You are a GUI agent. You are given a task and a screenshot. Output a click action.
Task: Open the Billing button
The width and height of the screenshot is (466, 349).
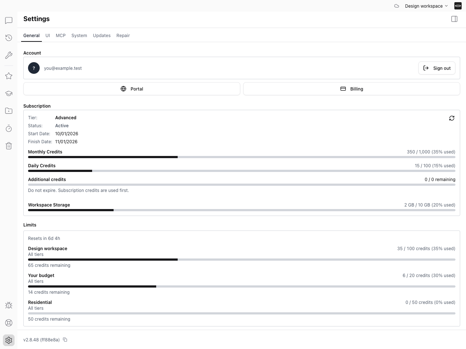[352, 89]
